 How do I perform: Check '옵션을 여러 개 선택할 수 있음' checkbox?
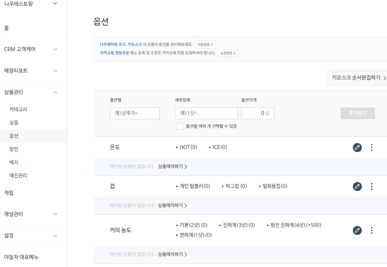point(180,126)
